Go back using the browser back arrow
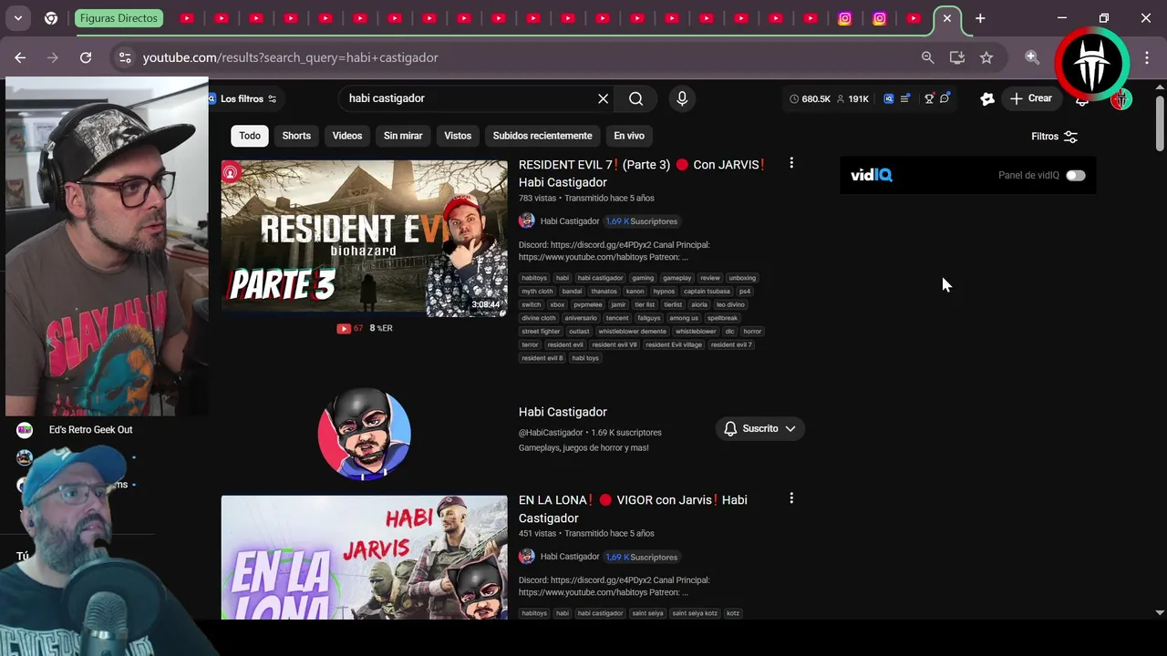 pyautogui.click(x=20, y=57)
